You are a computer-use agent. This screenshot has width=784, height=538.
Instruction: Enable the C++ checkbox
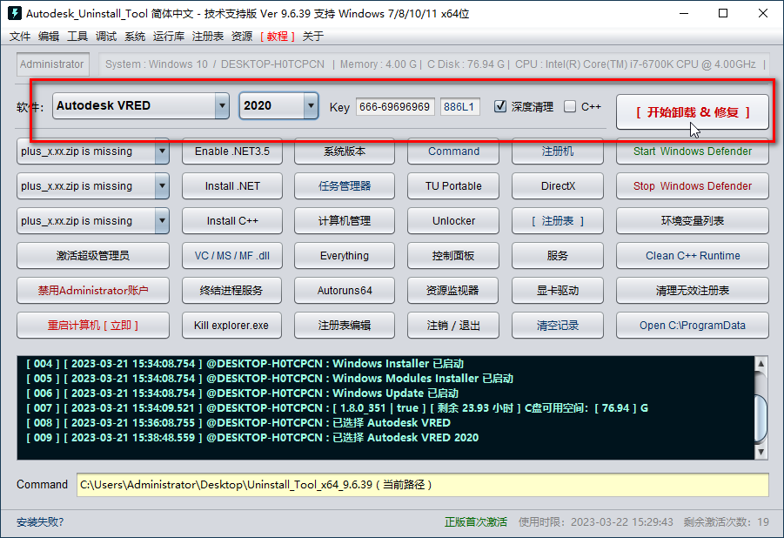coord(569,106)
